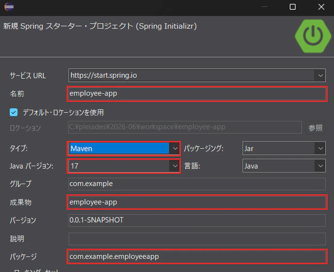Image resolution: width=334 pixels, height=272 pixels.
Task: Click the ロケーション path field
Action: 185,127
